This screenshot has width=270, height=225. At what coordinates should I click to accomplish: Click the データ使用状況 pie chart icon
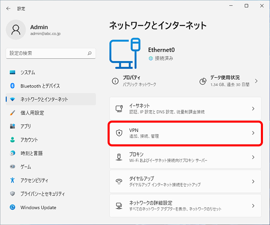203,81
